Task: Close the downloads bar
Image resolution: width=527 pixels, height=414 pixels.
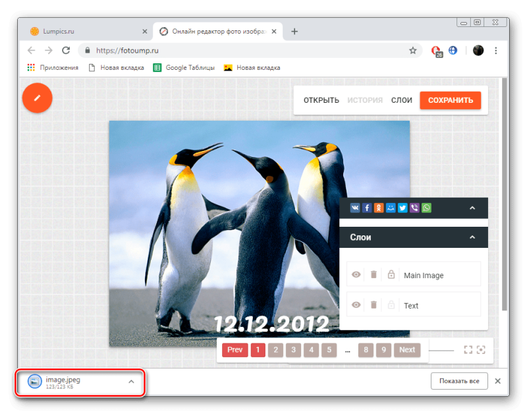Action: pos(498,381)
